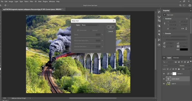The image size is (192, 101).
Task: Click the black text Color swatch
Action: point(184,49)
